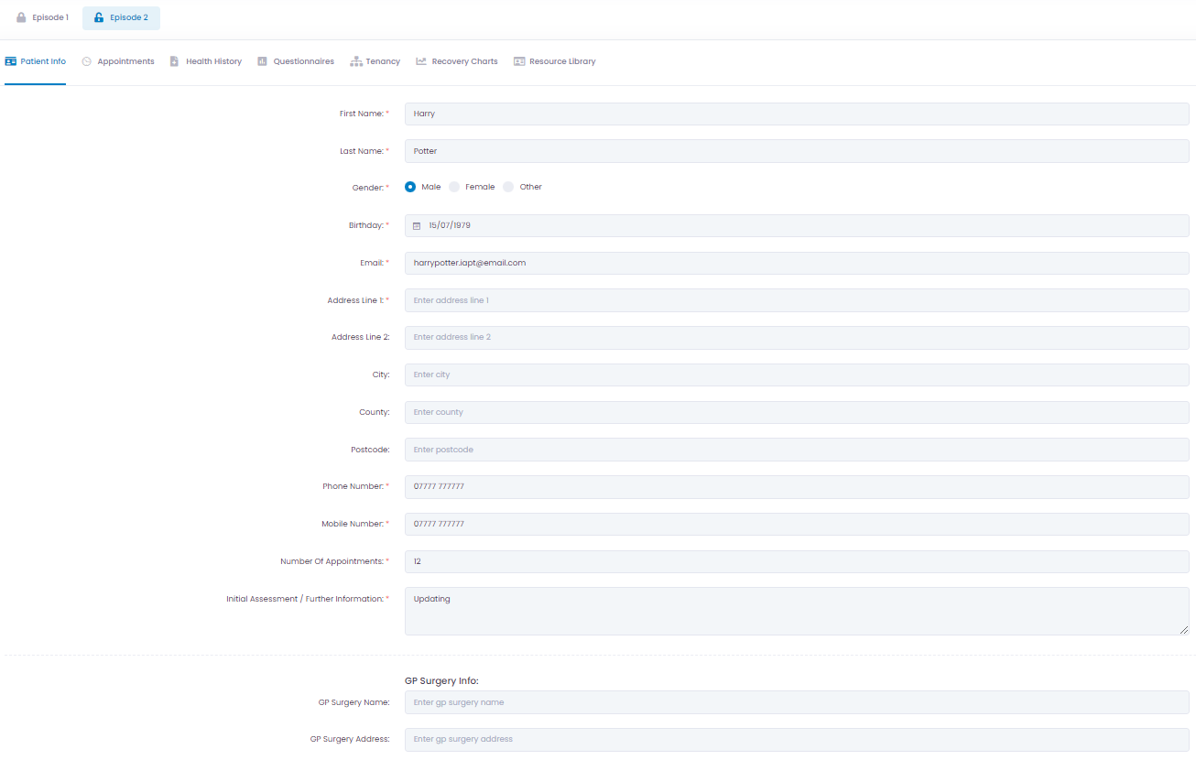Image resolution: width=1196 pixels, height=760 pixels.
Task: Click the Last Name field containing Potter
Action: click(797, 151)
